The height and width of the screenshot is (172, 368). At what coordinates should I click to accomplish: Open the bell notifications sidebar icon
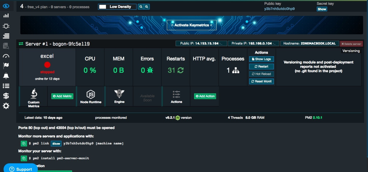(x=6, y=76)
